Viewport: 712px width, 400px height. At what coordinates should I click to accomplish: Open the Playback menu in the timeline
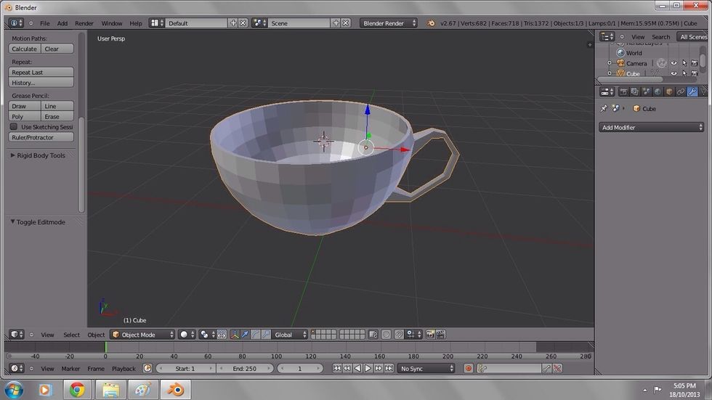[x=124, y=369]
